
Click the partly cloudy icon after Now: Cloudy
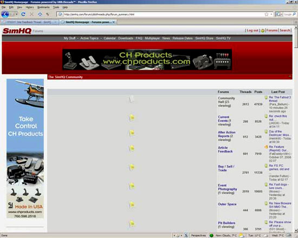tap(241, 235)
